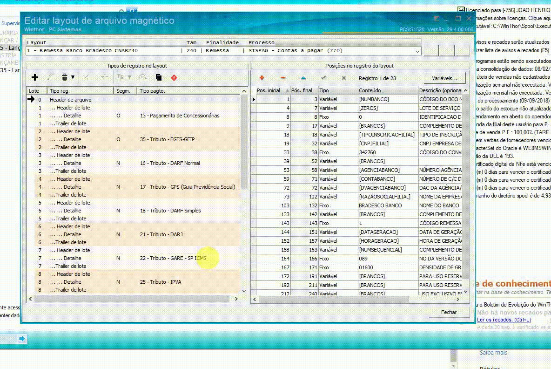This screenshot has width=551, height=369.
Task: Select Header de arquivo row
Action: click(134, 100)
